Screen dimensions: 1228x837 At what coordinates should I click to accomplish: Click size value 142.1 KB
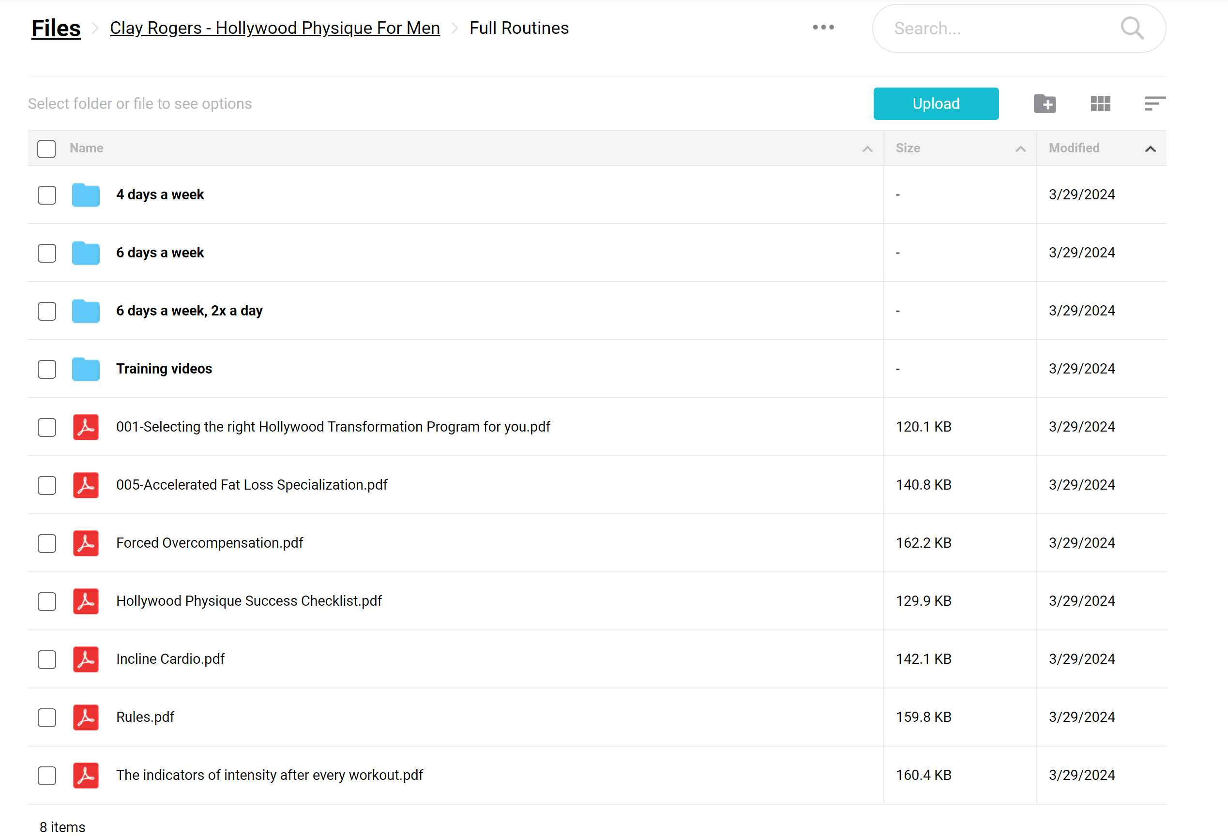click(924, 659)
